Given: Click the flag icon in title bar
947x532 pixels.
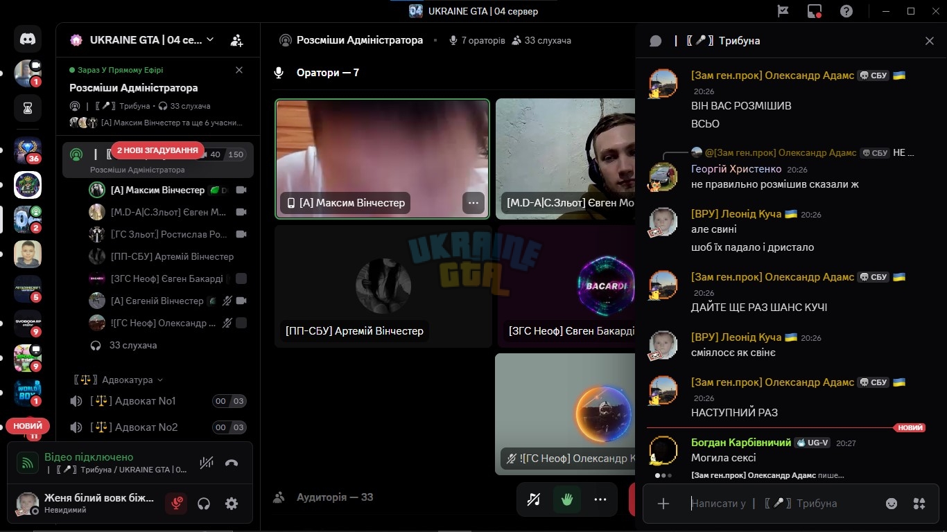Looking at the screenshot, I should pos(783,11).
